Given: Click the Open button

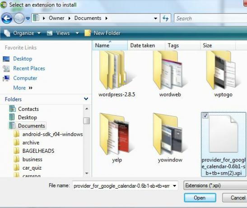Looking at the screenshot, I should point(200,198).
